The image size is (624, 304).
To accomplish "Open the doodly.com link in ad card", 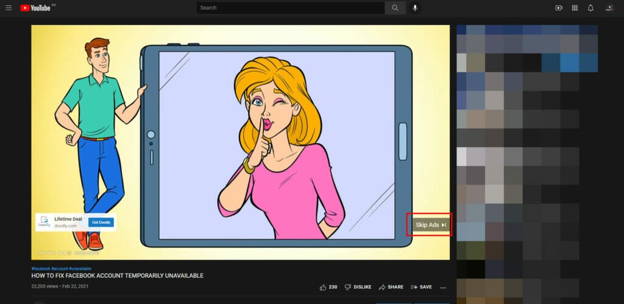I will (65, 226).
